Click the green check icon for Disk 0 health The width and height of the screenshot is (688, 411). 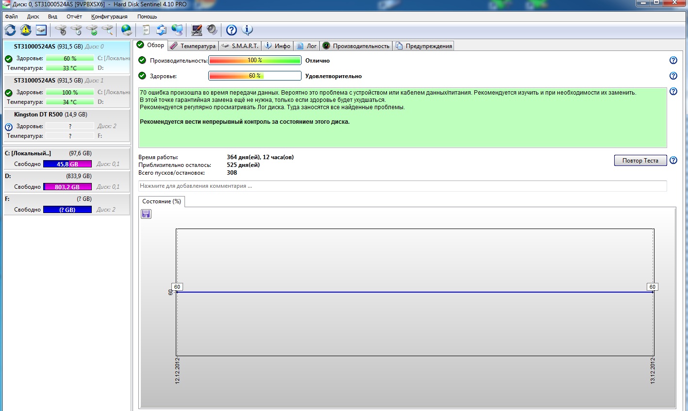(9, 59)
